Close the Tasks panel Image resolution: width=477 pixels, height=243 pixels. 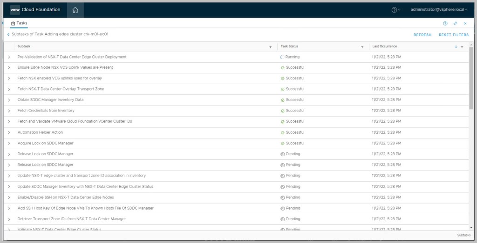click(x=465, y=23)
